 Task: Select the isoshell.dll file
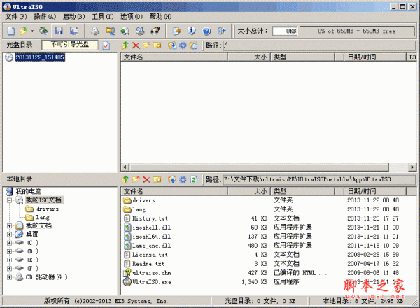(151, 227)
